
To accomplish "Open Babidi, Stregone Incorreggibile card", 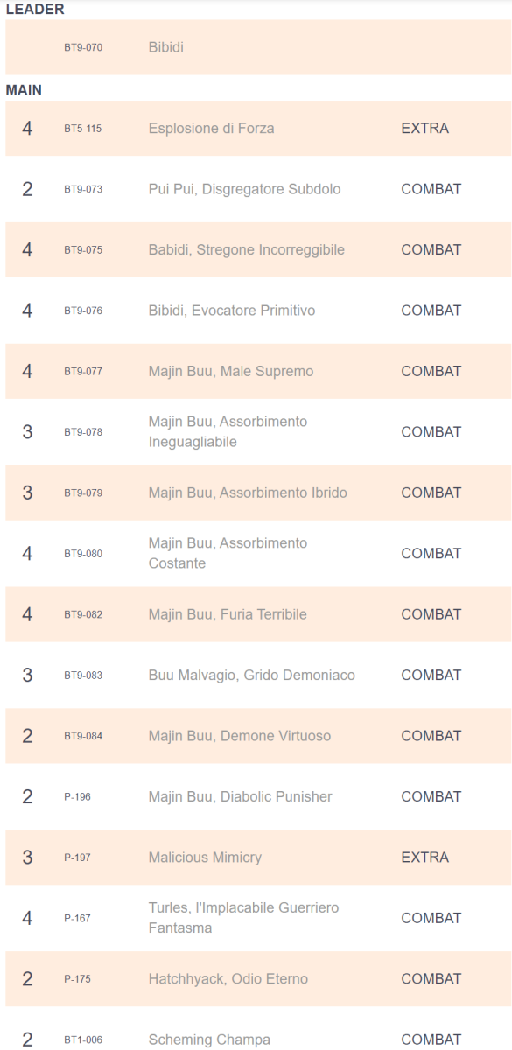I will [x=246, y=250].
